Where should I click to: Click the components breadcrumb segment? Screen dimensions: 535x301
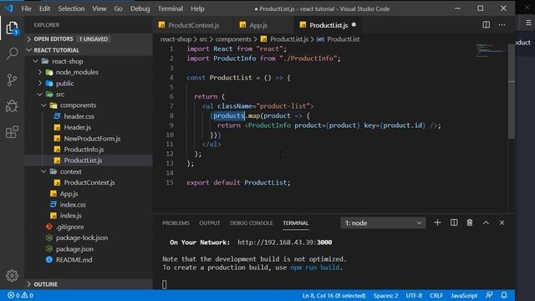pyautogui.click(x=233, y=39)
